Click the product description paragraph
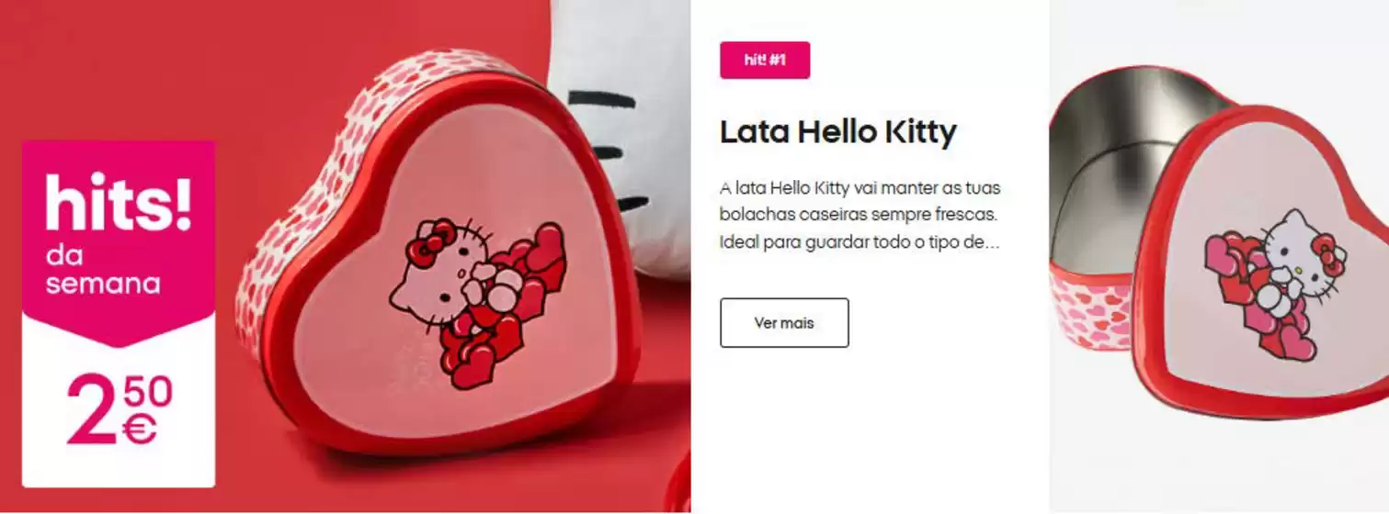 coord(860,216)
